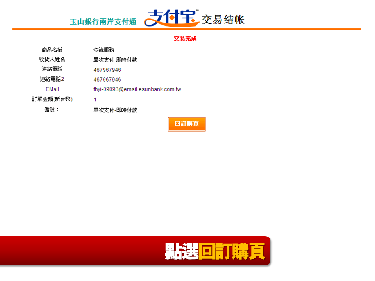Click the order amount value showing 1
Screen dimensions: 375x281
click(94, 100)
